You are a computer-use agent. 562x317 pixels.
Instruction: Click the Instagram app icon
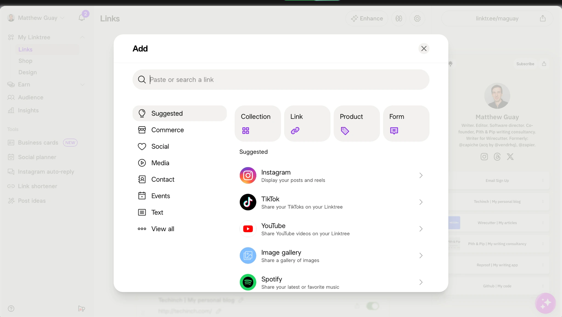[248, 175]
